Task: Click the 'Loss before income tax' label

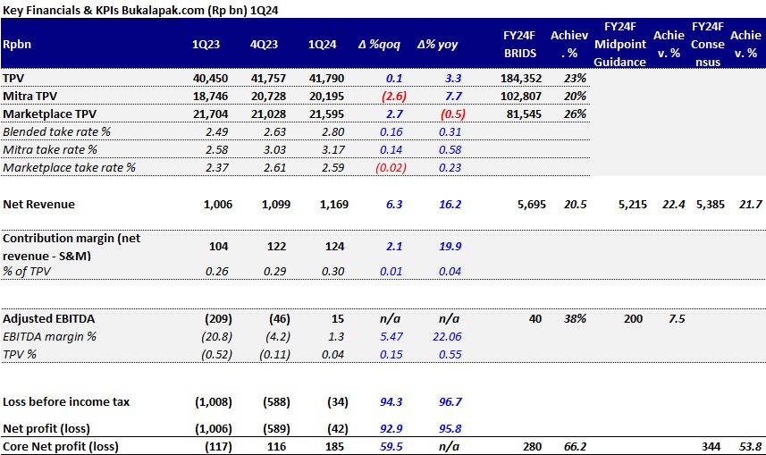Action: (x=66, y=401)
